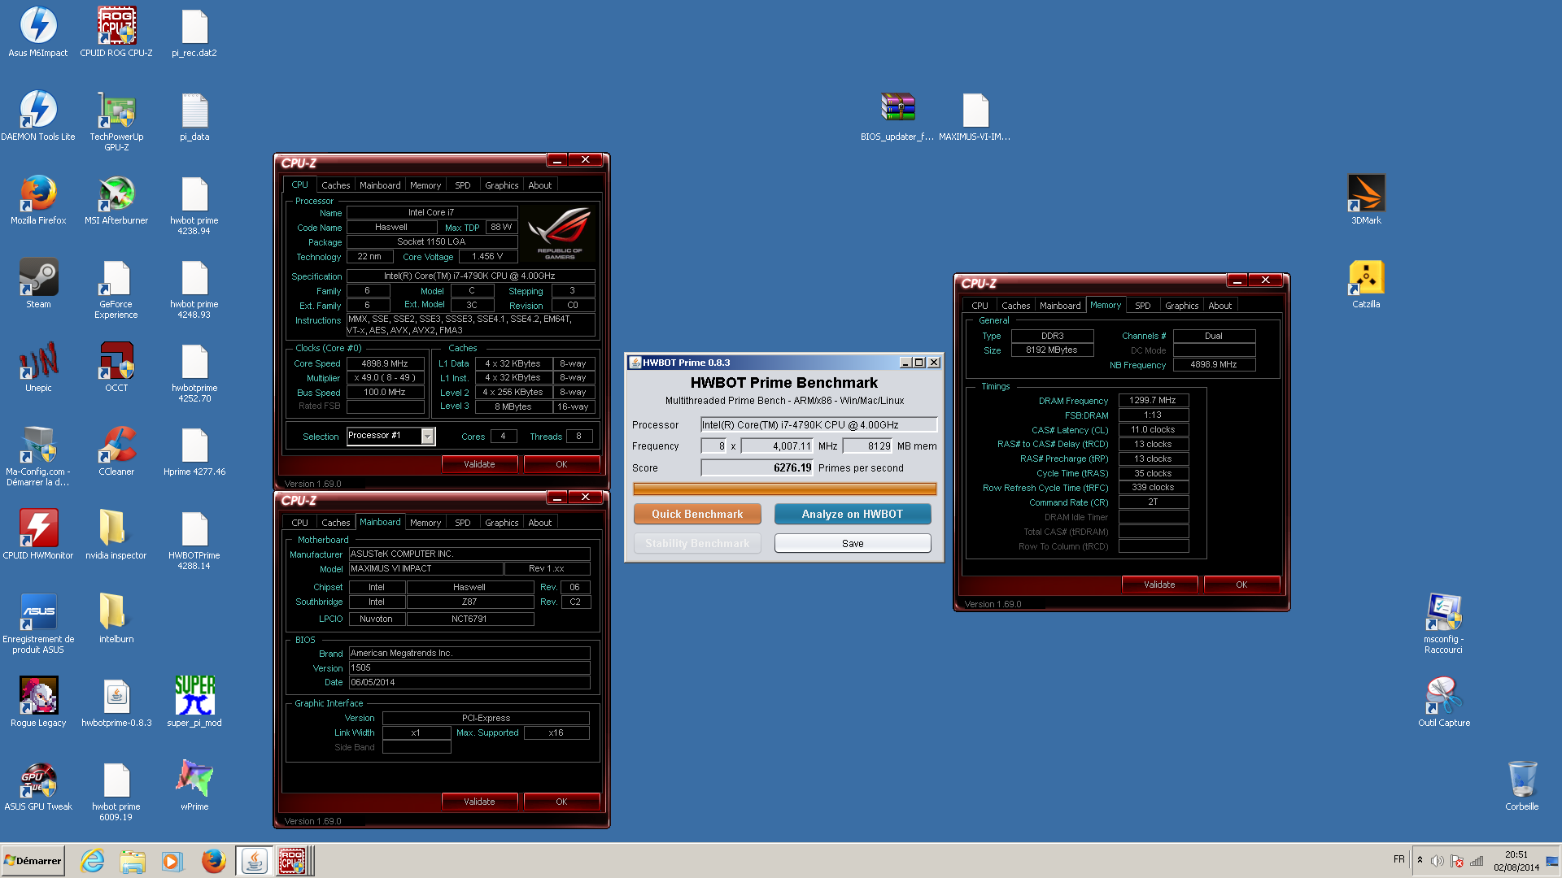
Task: Open Hprime 4277.46 file icon
Action: coord(194,451)
